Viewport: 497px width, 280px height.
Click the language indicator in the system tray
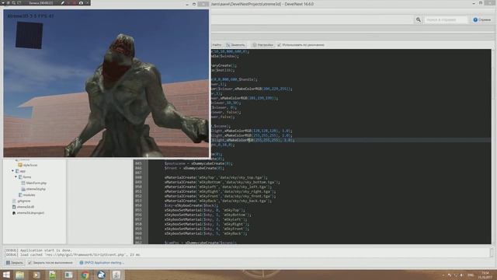coord(471,275)
